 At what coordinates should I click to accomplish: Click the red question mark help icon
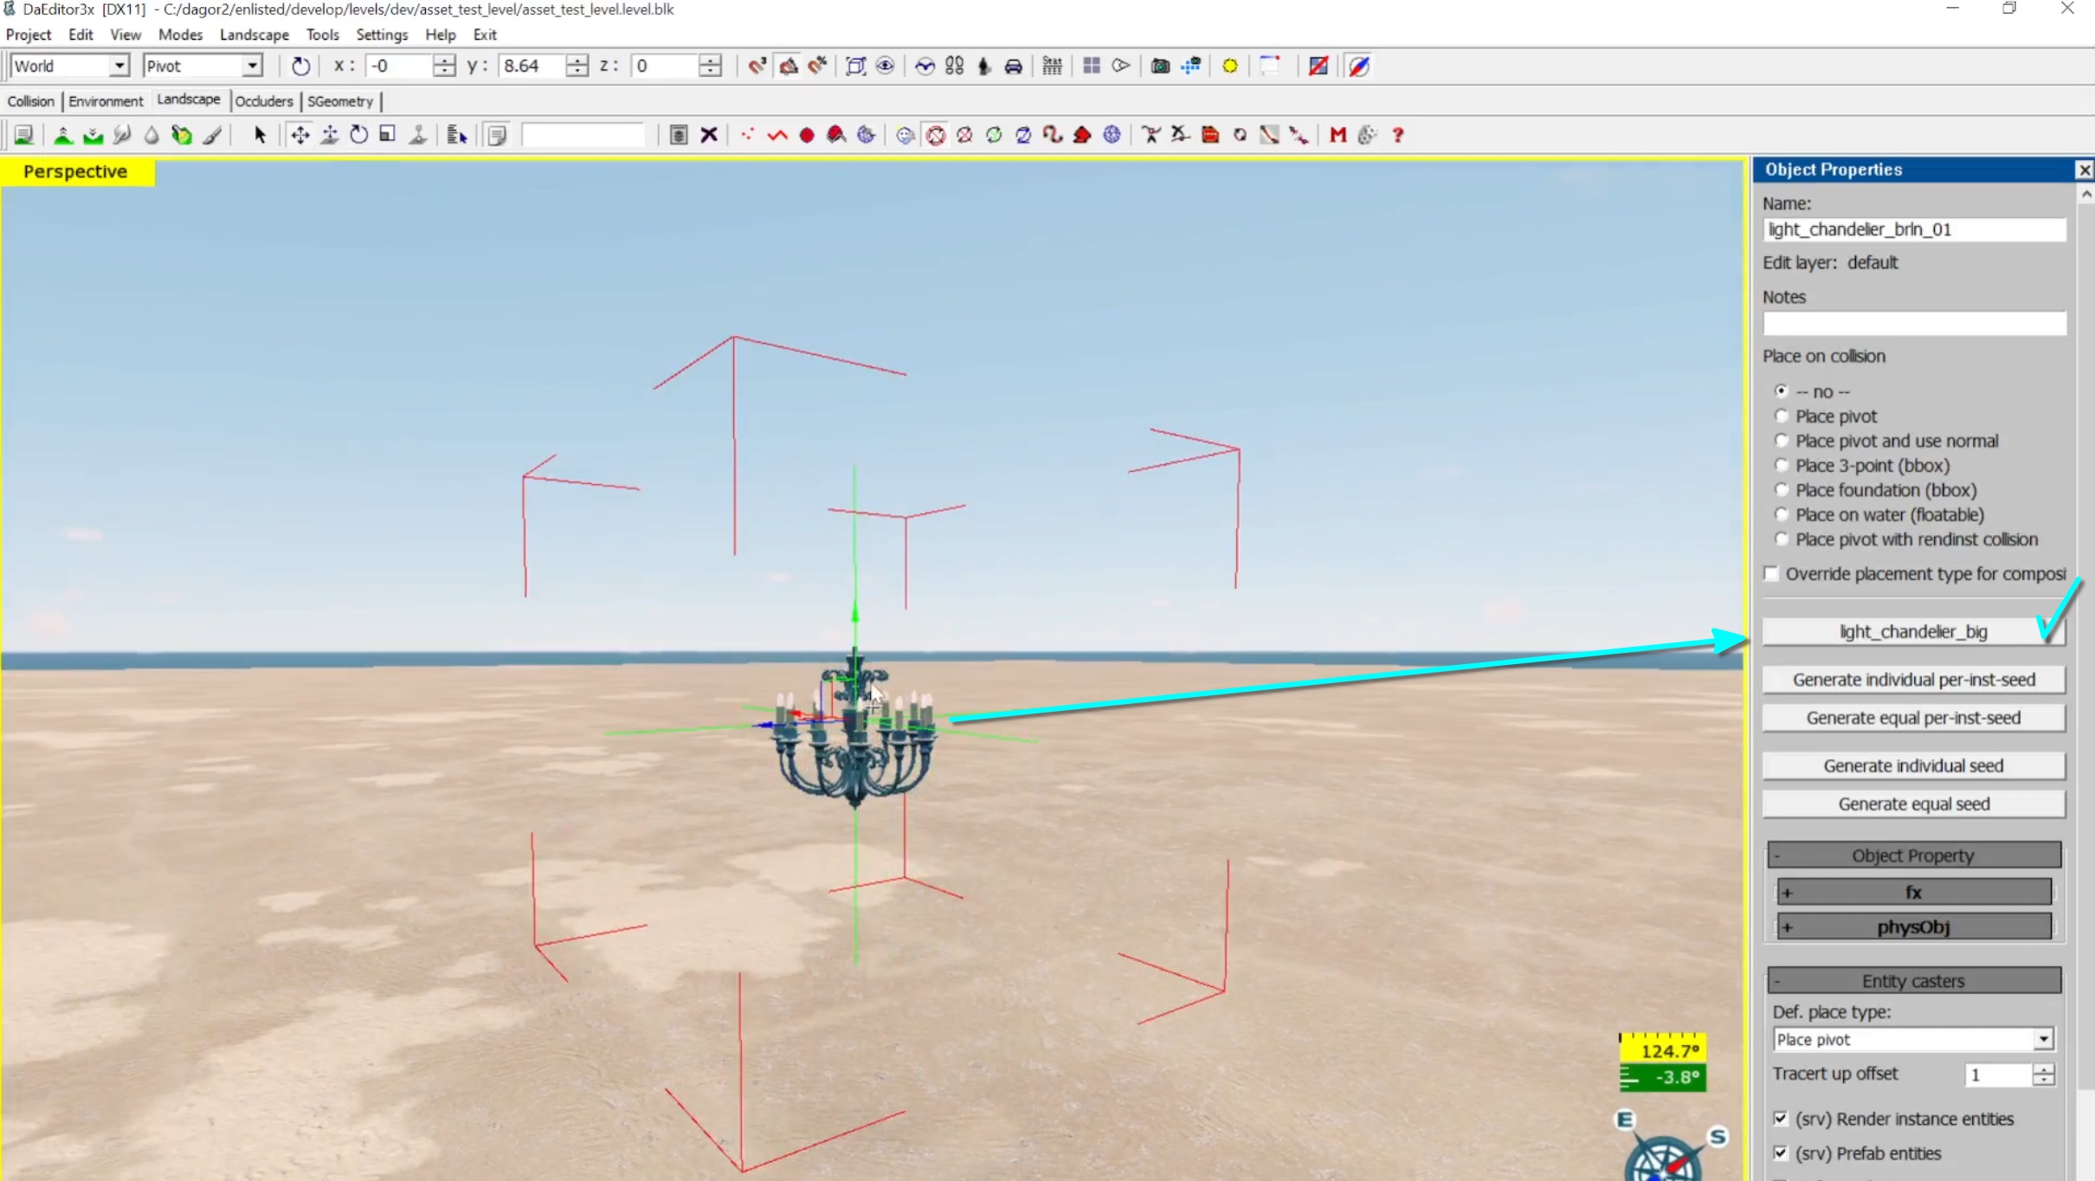[x=1397, y=135]
